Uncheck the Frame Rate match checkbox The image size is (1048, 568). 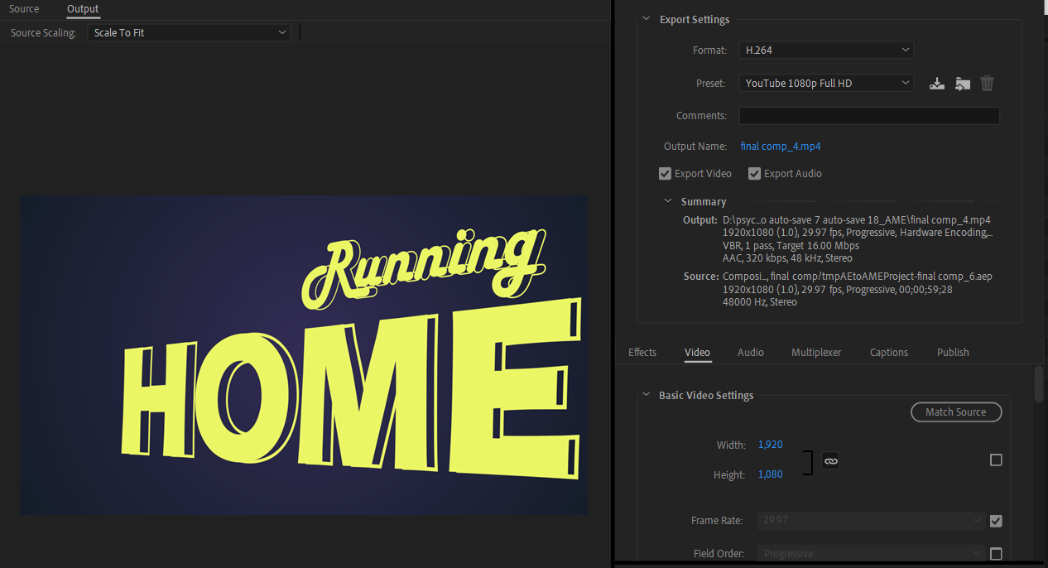996,520
